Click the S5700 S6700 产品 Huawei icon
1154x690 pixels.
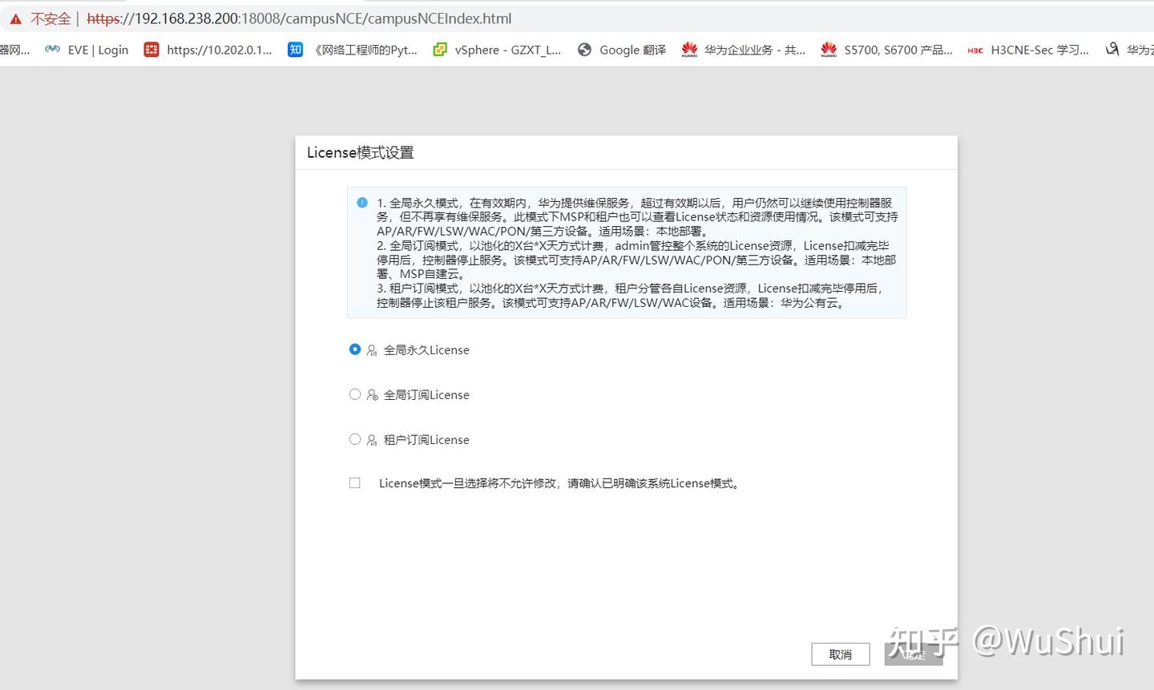click(x=829, y=49)
